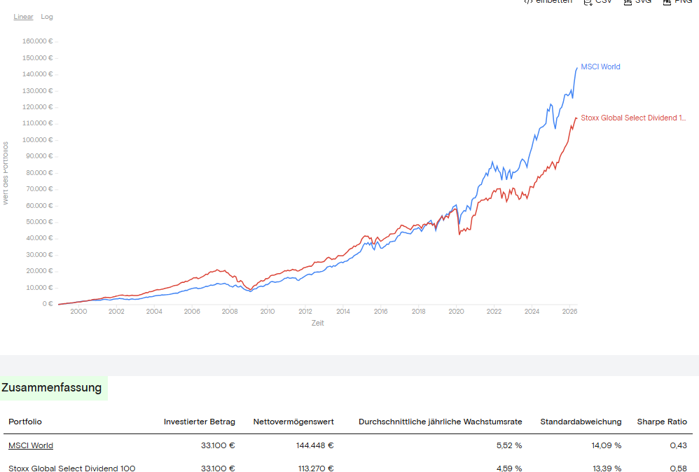The image size is (699, 472).
Task: Click the embed code icon
Action: coord(528,2)
